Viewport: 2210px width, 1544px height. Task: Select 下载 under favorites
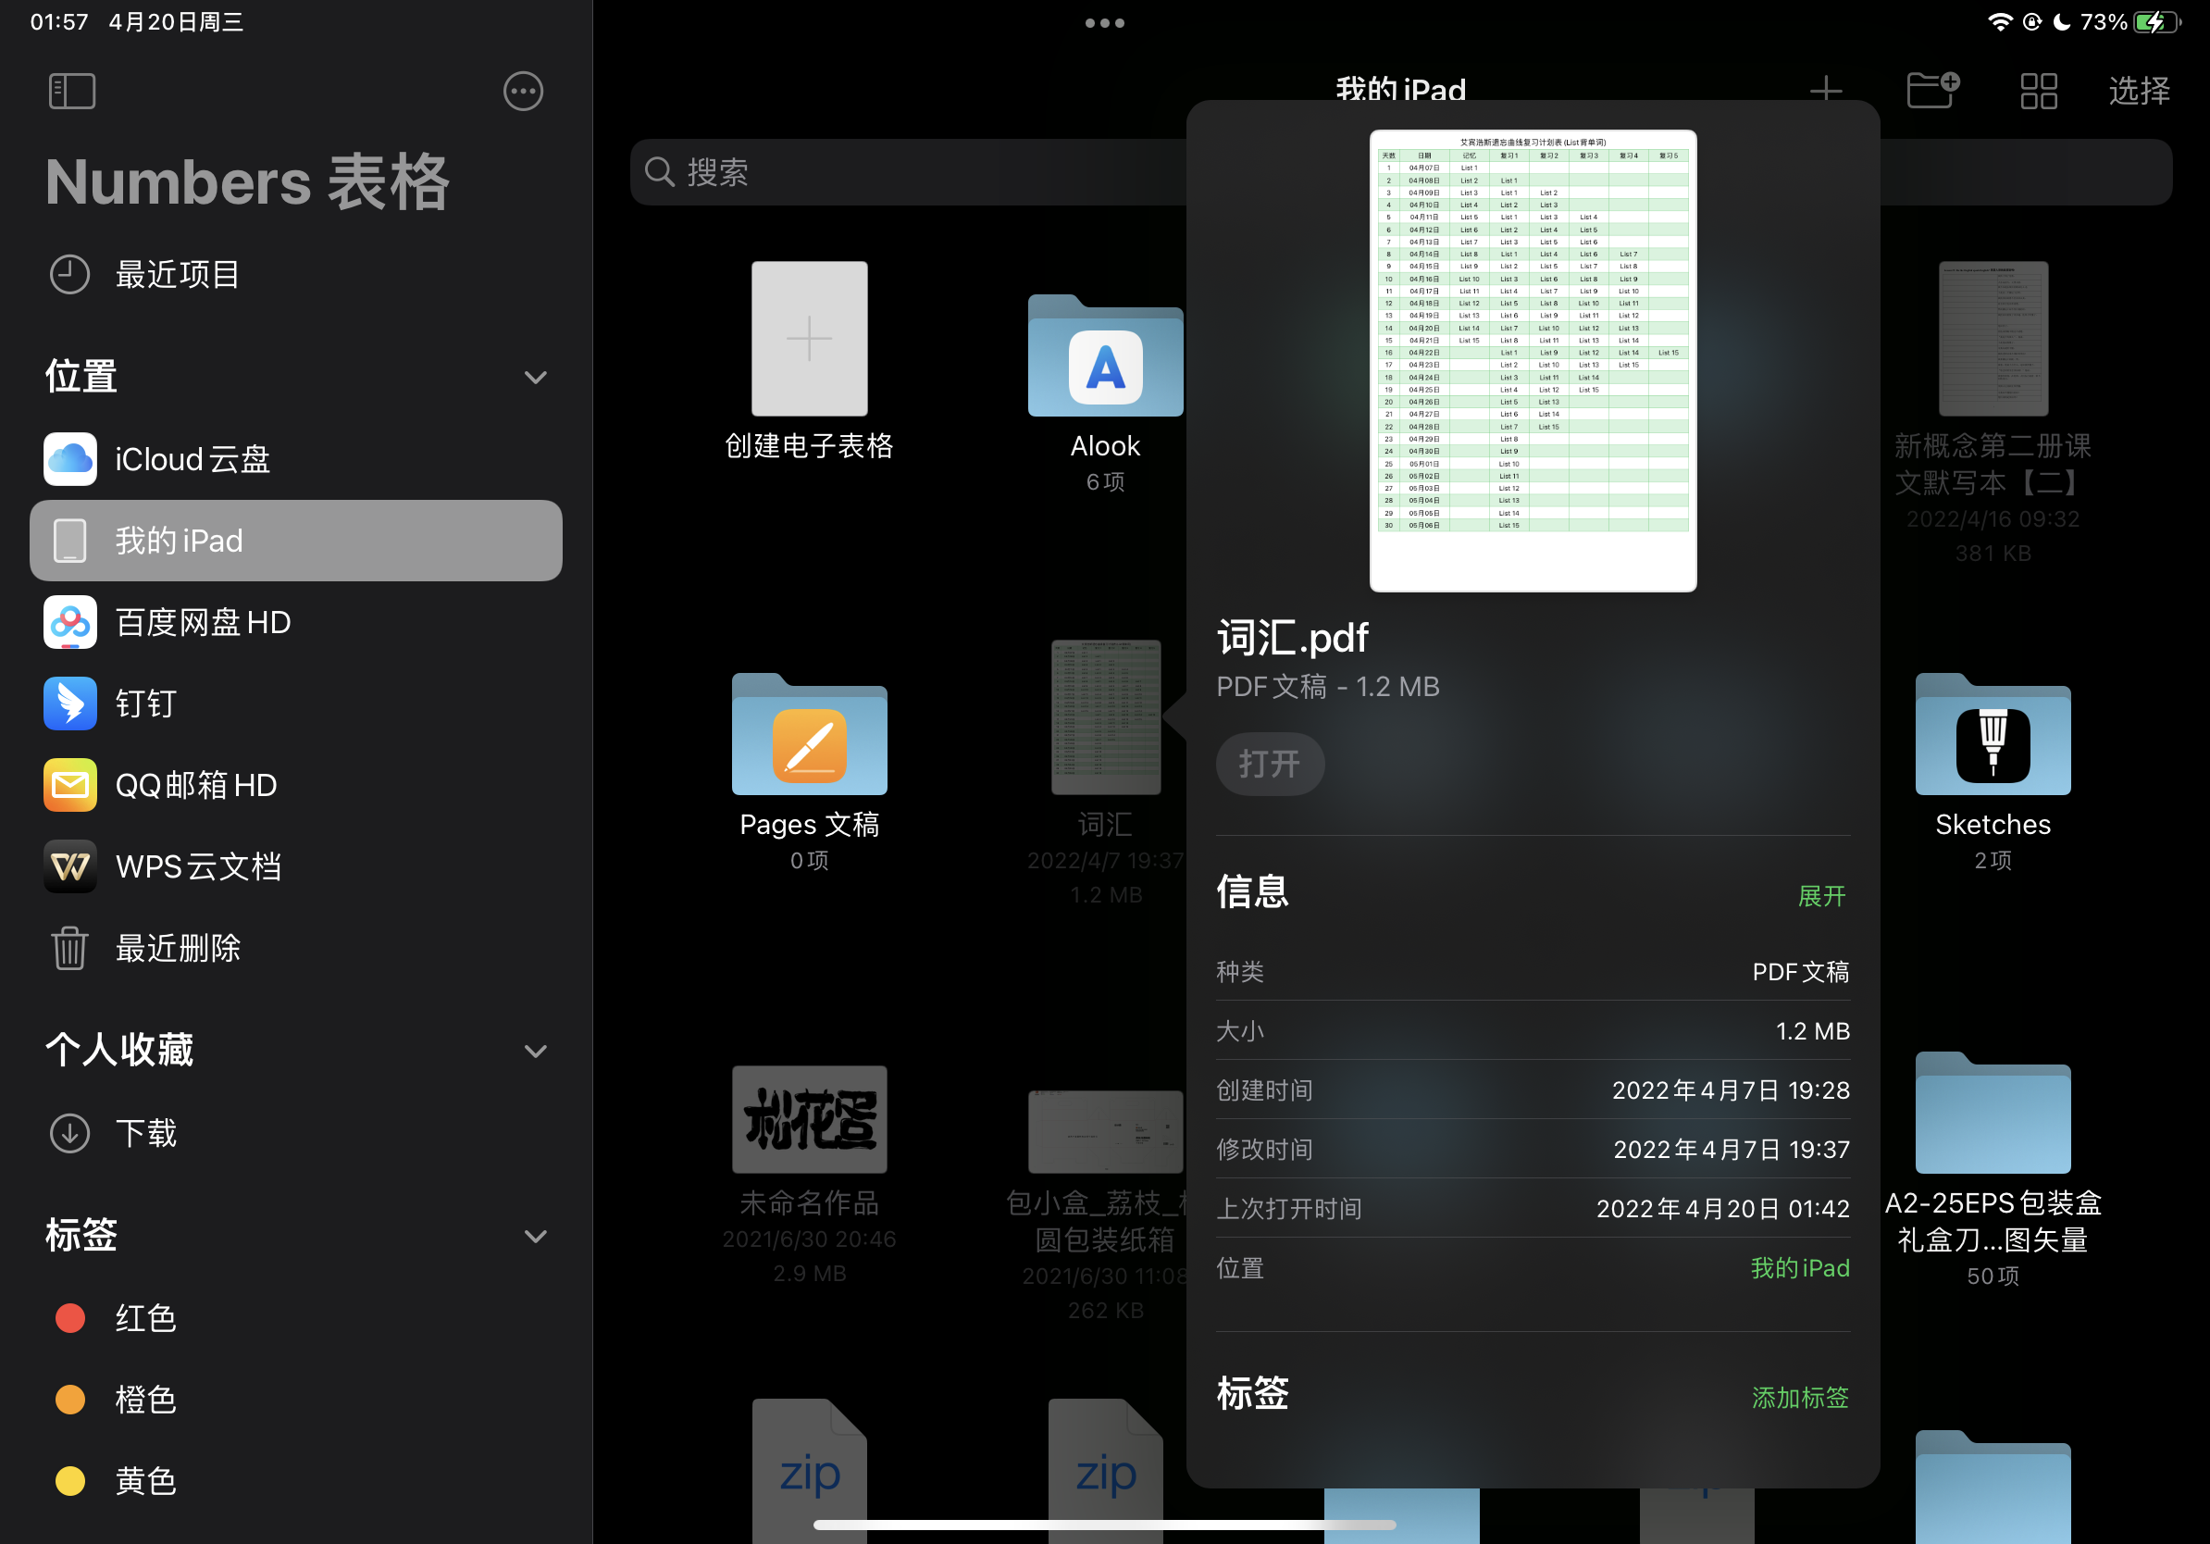[146, 1133]
